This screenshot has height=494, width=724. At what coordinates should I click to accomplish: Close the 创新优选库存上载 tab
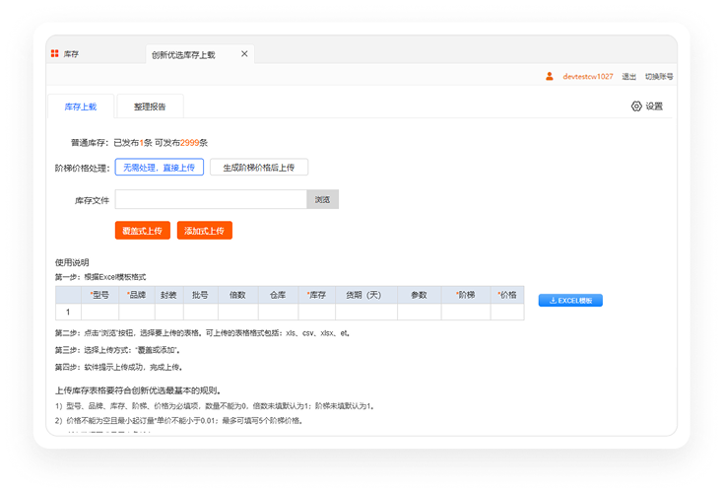(x=244, y=54)
